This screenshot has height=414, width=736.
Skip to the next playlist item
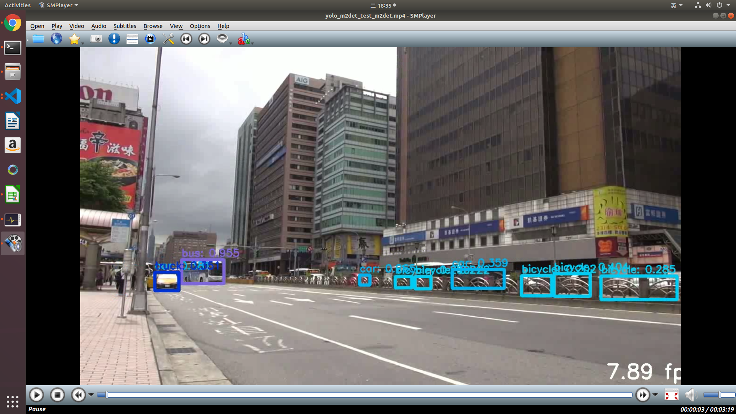pos(204,39)
